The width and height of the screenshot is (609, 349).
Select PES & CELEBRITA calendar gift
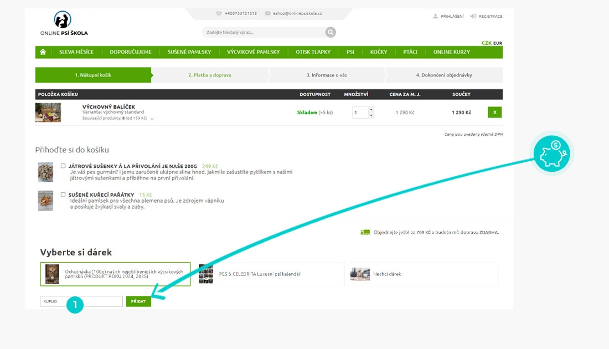[270, 274]
